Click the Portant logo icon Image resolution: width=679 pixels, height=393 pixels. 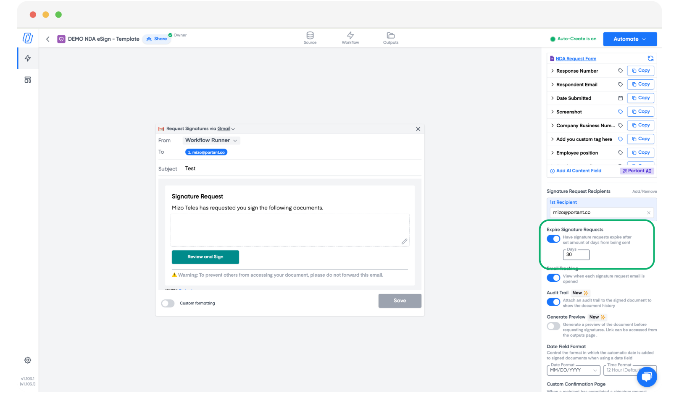tap(28, 38)
